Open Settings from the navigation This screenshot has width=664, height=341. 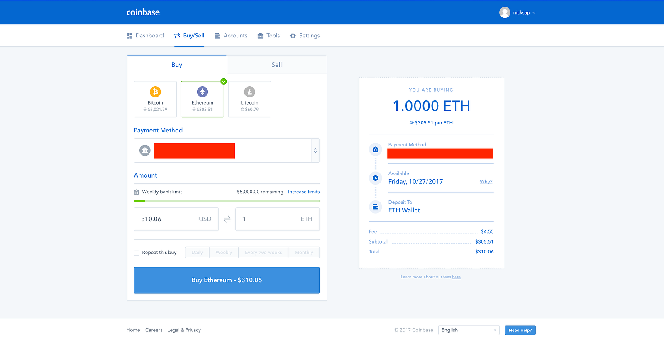(x=305, y=36)
